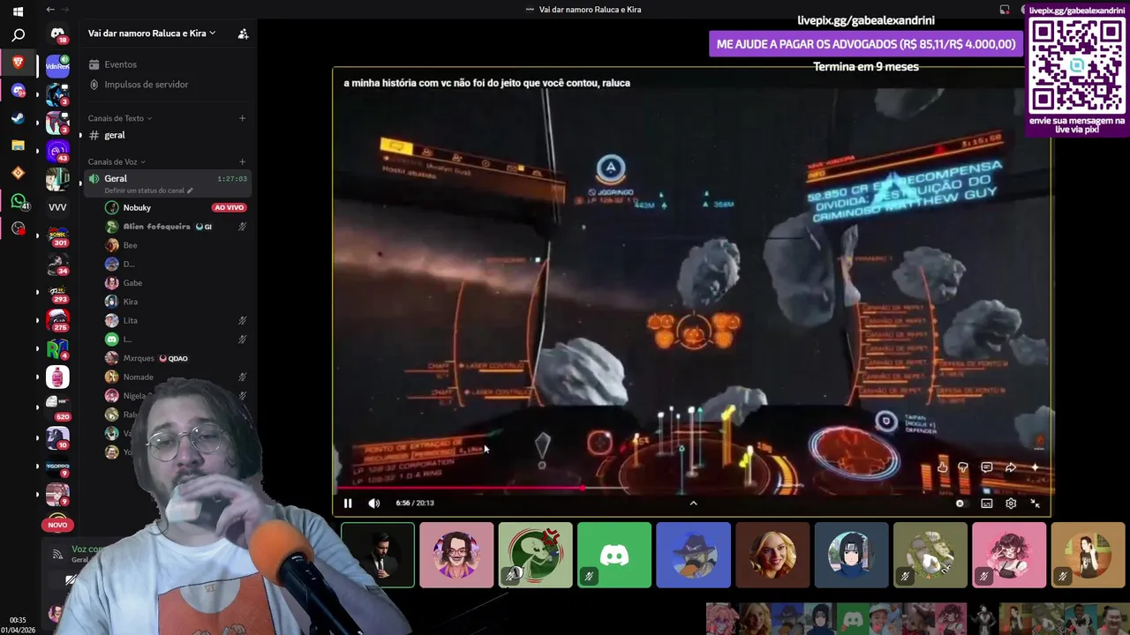Toggle video subtitles captions button
This screenshot has height=635, width=1130.
click(987, 504)
